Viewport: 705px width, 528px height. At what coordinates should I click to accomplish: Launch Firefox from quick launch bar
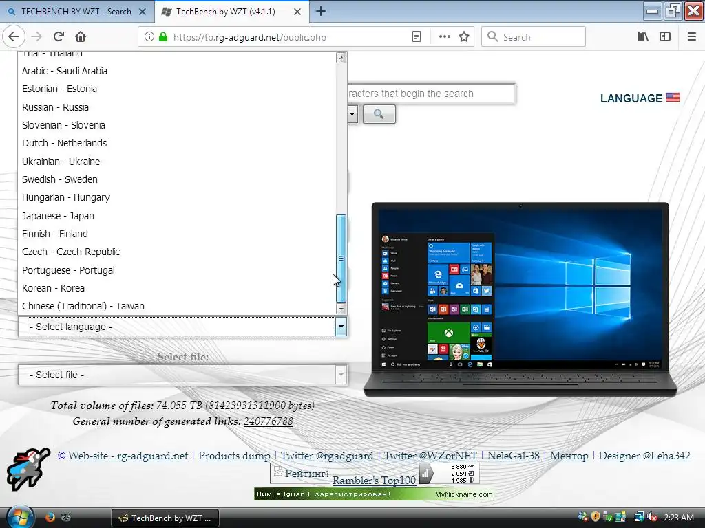click(x=50, y=518)
